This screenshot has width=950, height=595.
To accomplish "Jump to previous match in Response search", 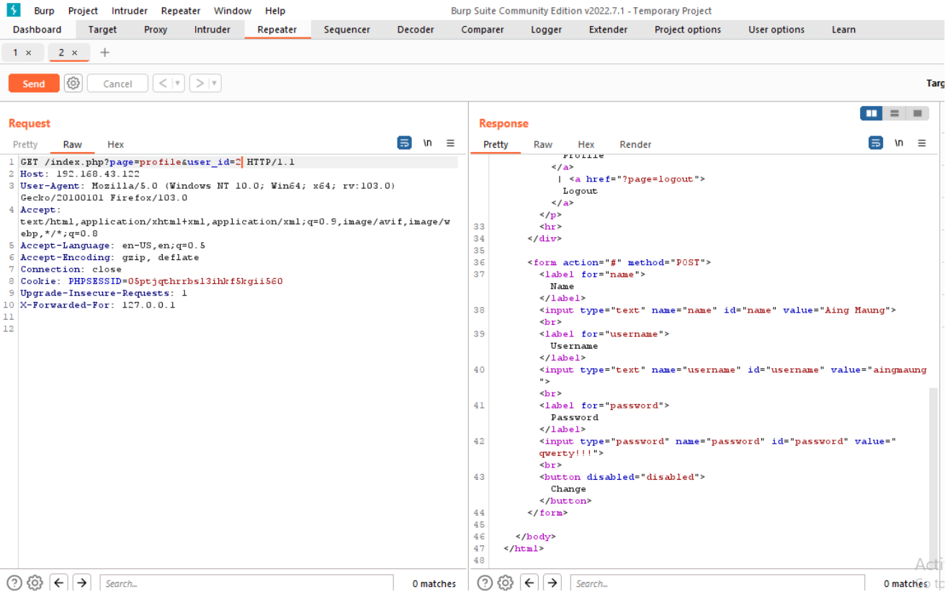I will tap(530, 583).
